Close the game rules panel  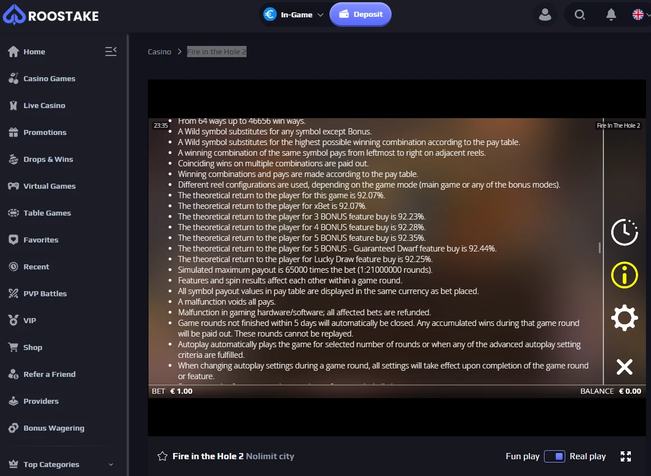click(x=625, y=367)
